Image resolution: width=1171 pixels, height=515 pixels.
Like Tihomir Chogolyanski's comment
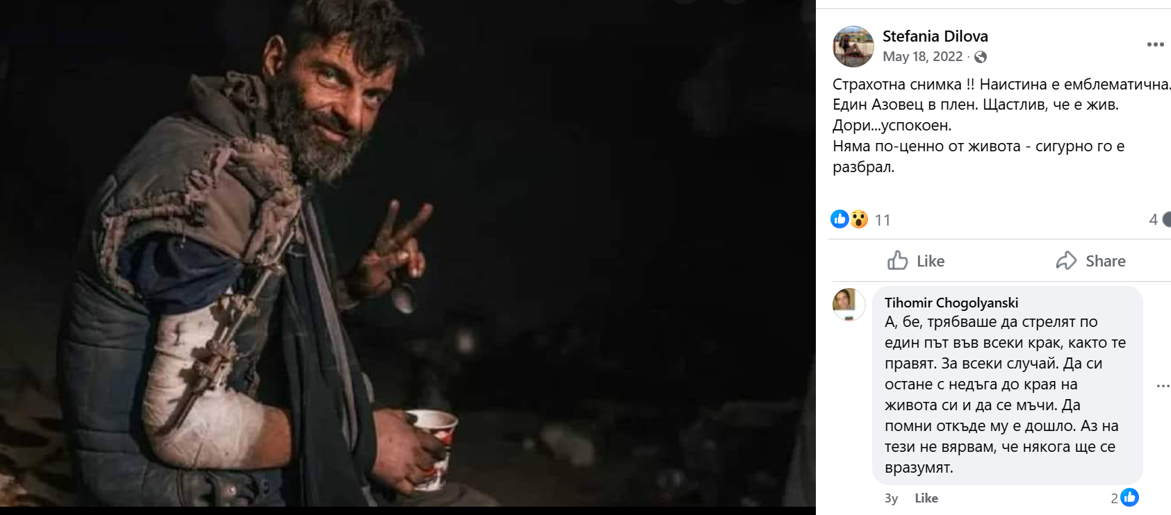tap(926, 498)
